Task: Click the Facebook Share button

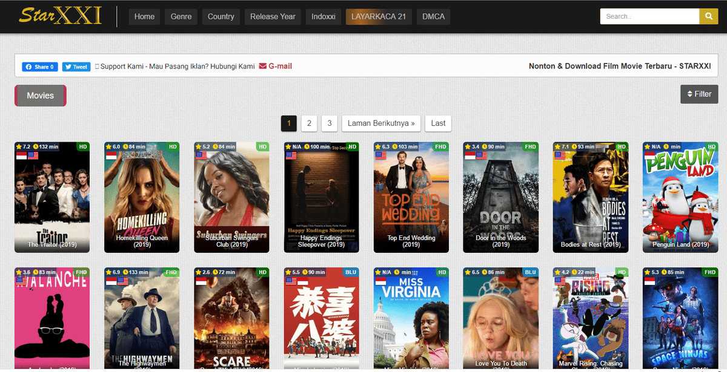Action: pyautogui.click(x=40, y=67)
